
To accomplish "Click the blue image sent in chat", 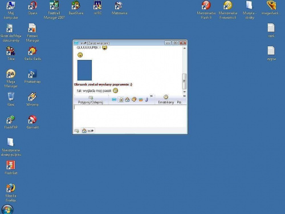I will (x=84, y=70).
